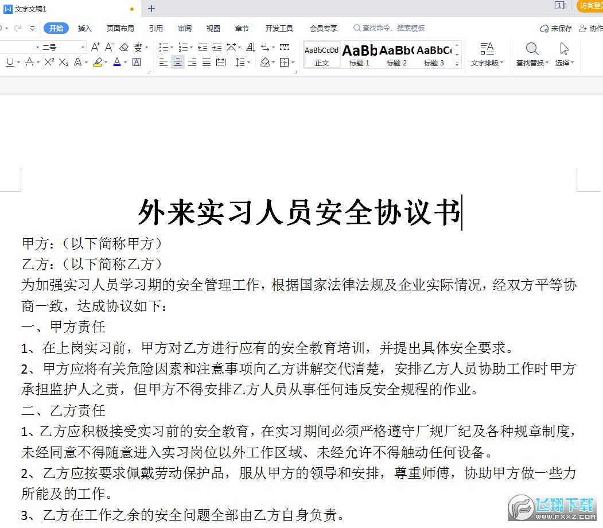Expand highlight color options arrow
Screen dimensions: 603x528
click(x=106, y=62)
